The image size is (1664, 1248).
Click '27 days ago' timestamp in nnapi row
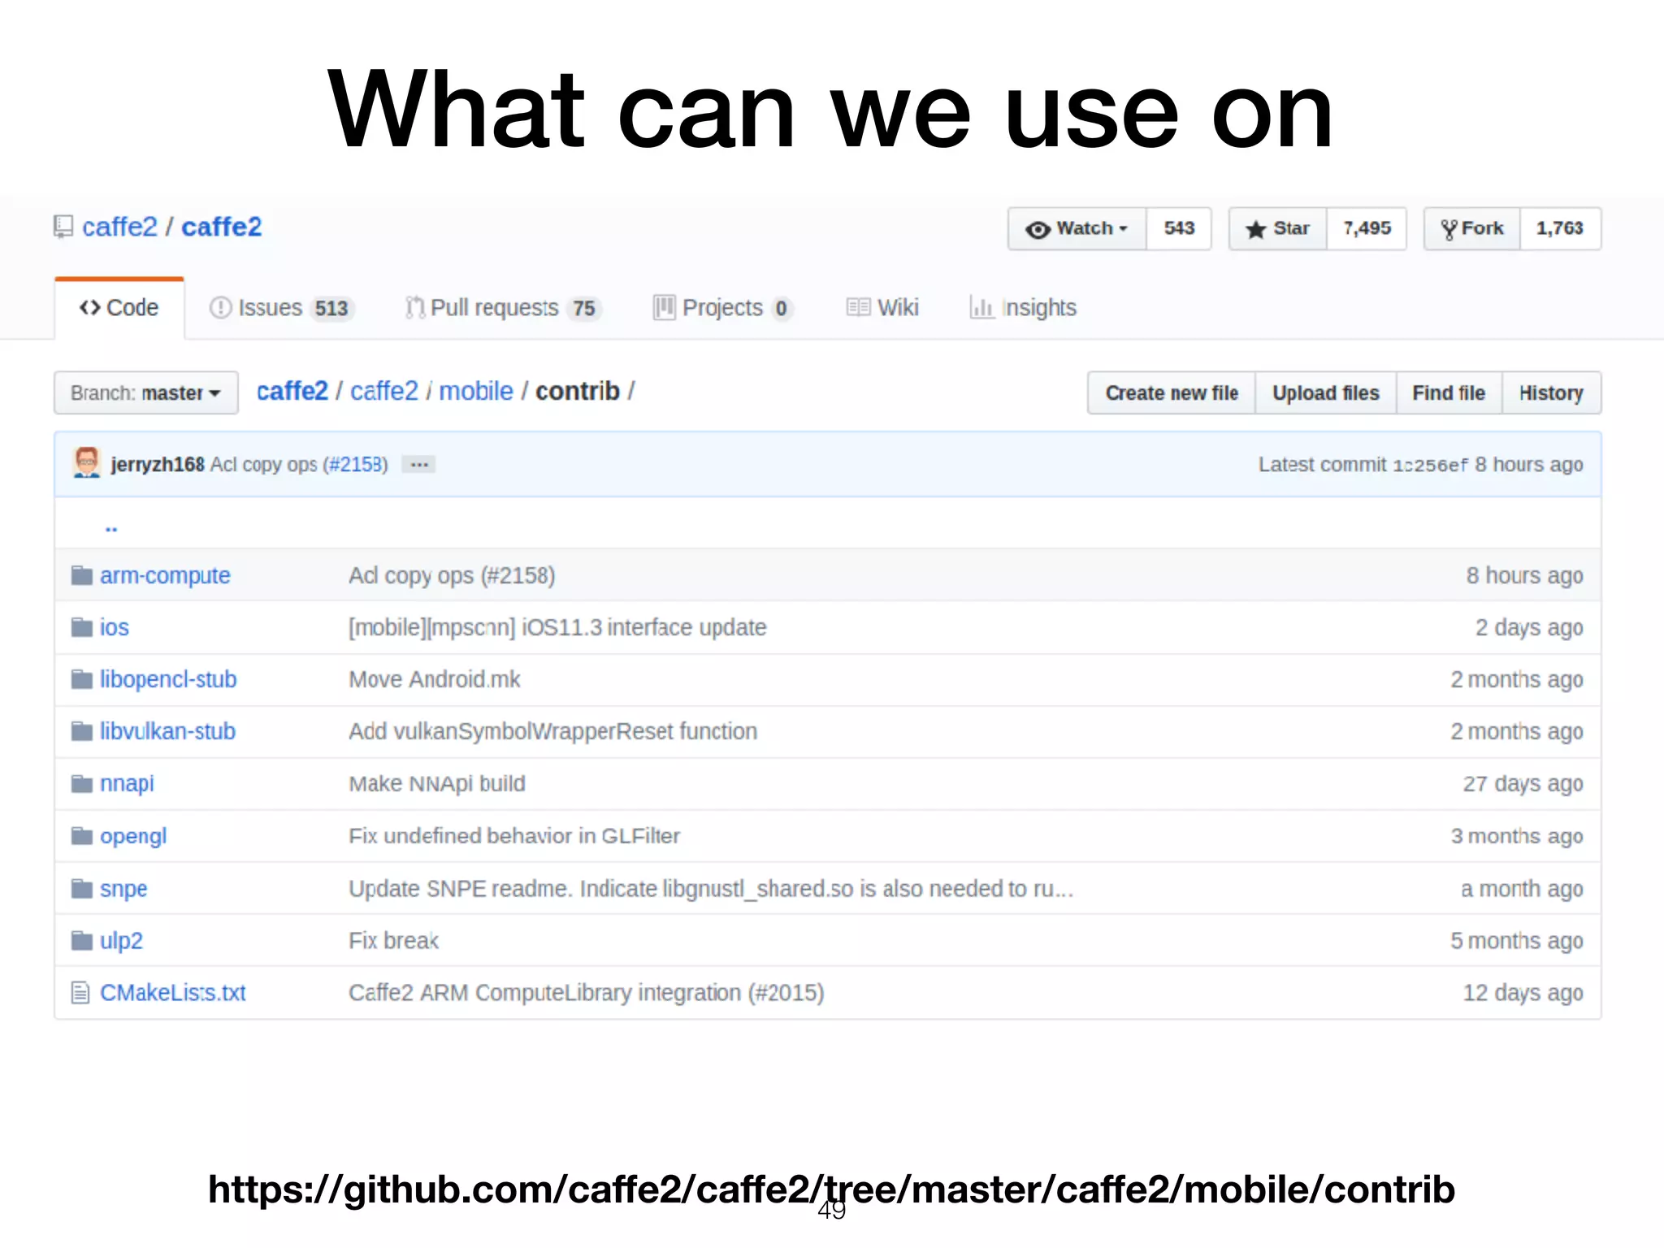tap(1523, 783)
